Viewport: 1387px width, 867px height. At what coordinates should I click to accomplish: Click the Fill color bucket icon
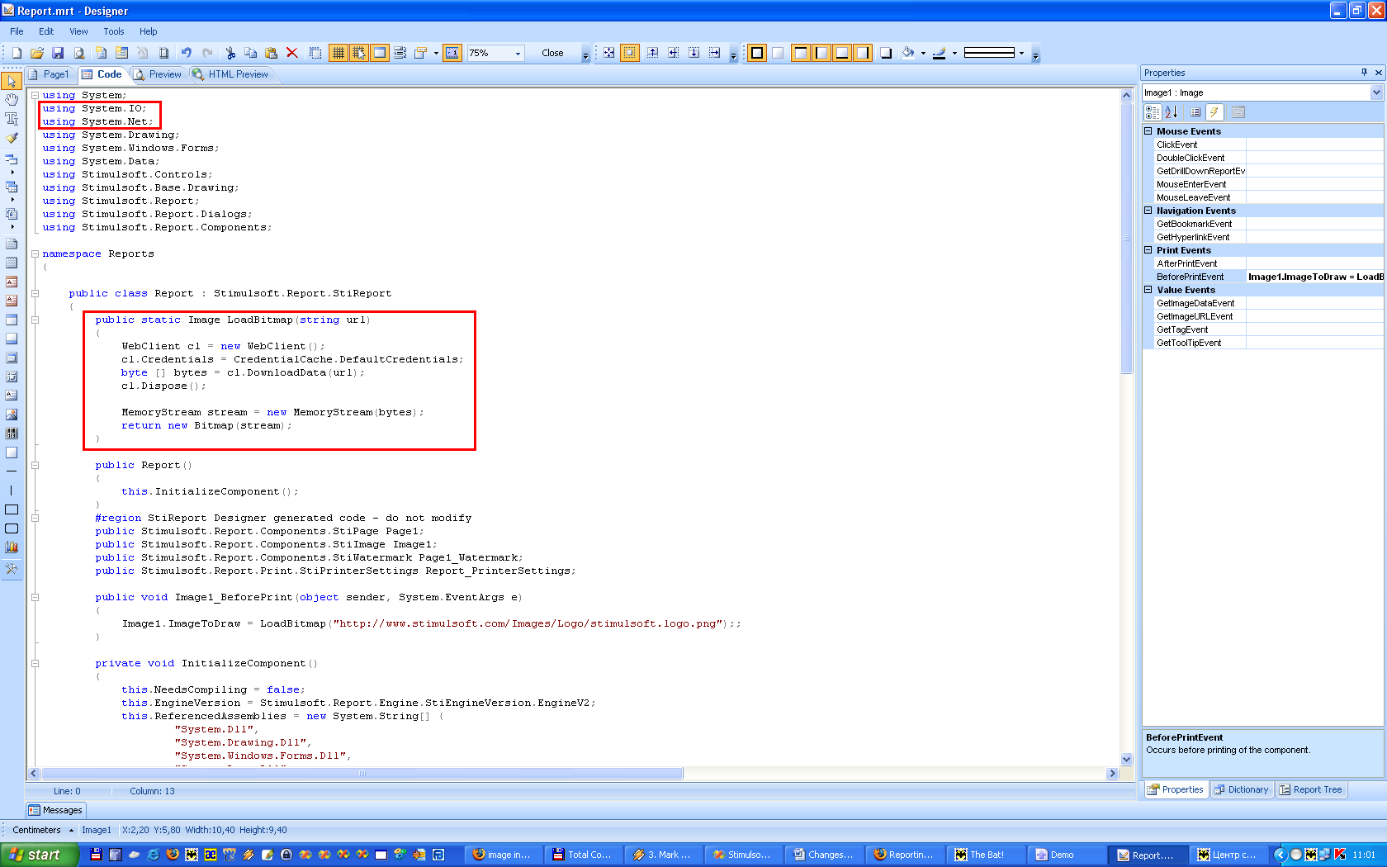pyautogui.click(x=908, y=53)
